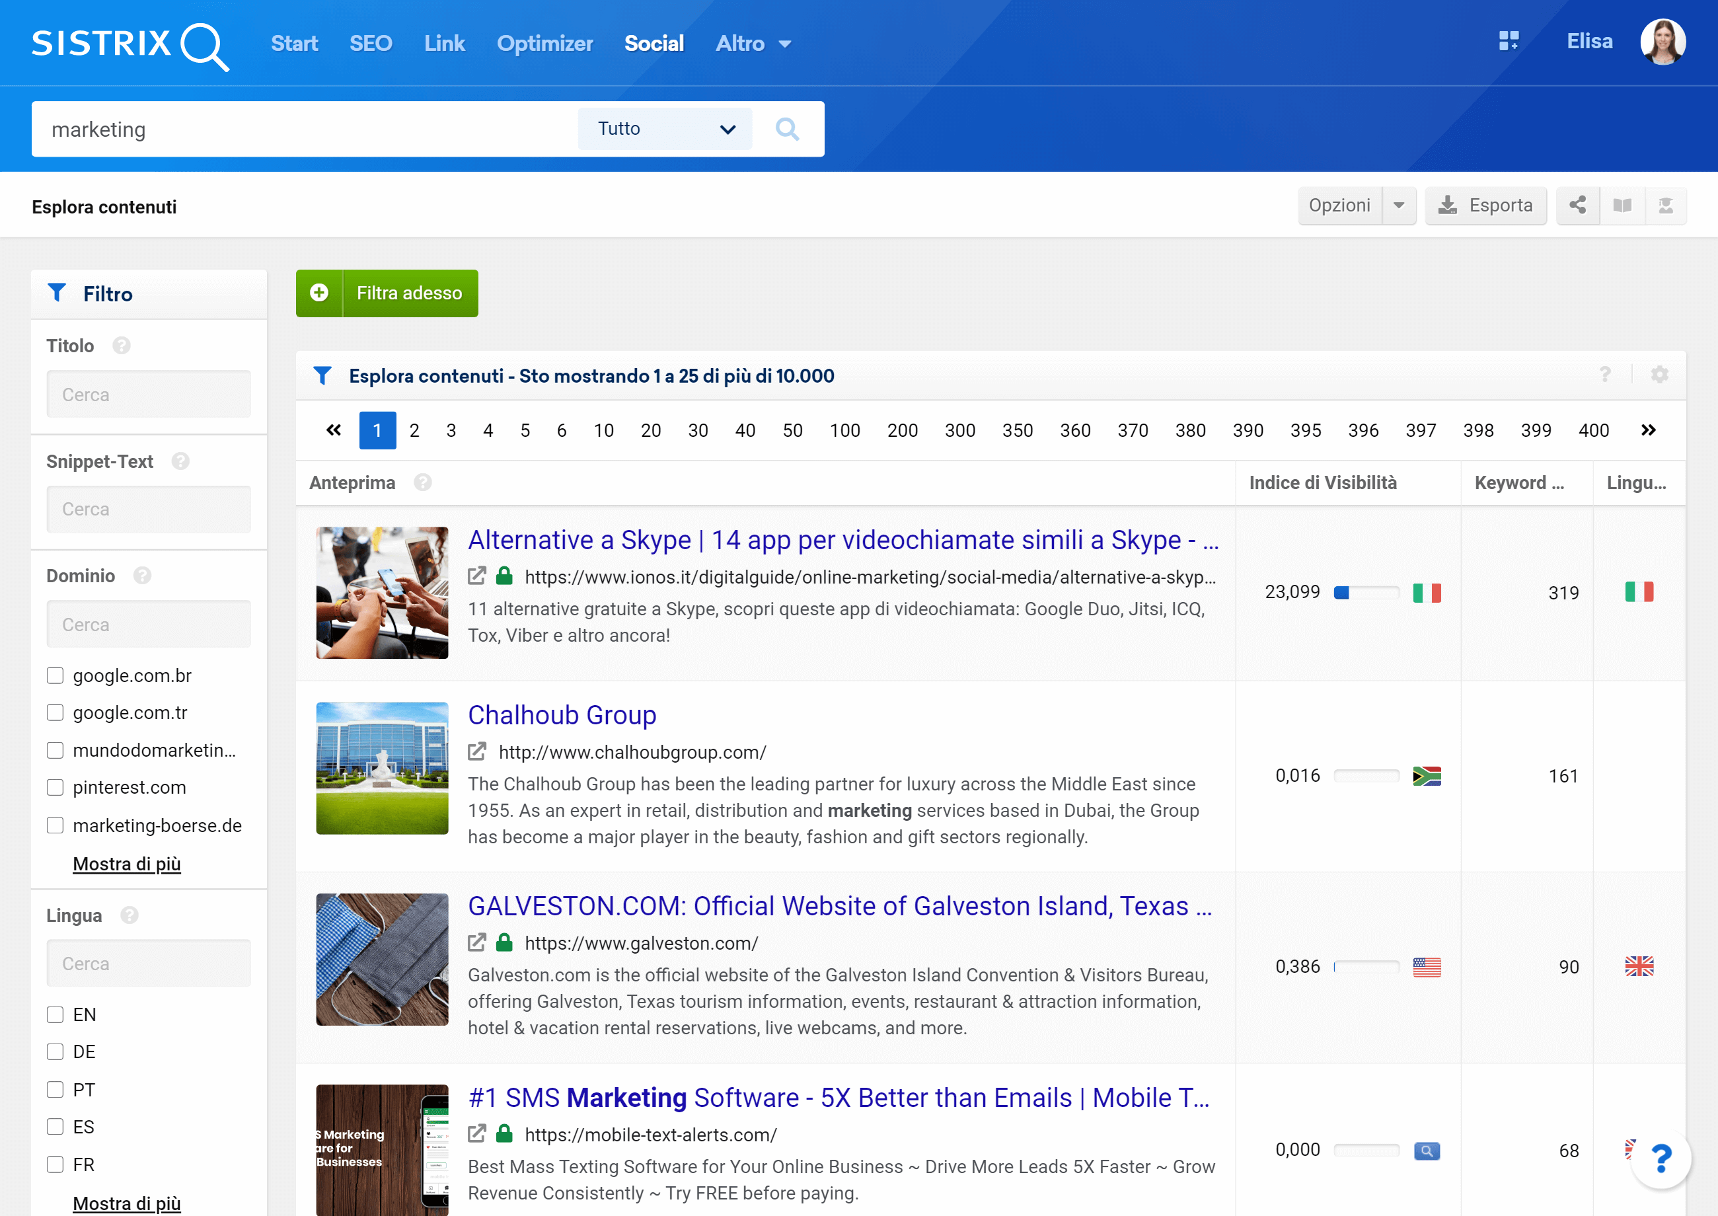This screenshot has height=1216, width=1718.
Task: Click Filtra adesso green button
Action: (387, 292)
